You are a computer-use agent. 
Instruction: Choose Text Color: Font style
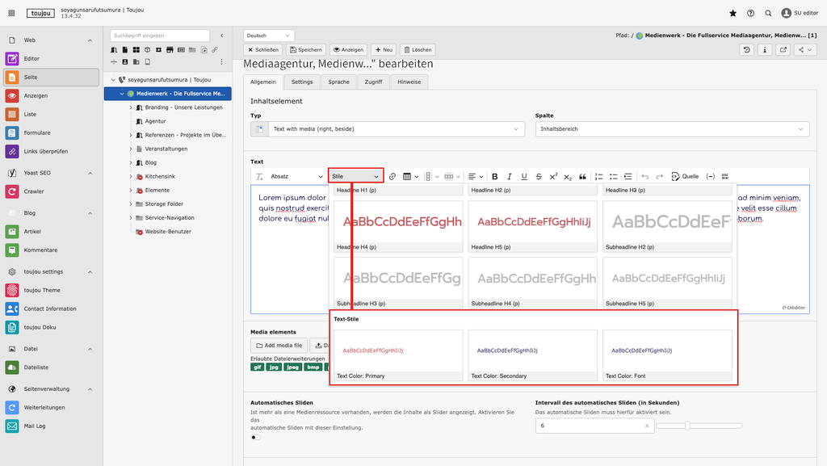[x=667, y=355]
